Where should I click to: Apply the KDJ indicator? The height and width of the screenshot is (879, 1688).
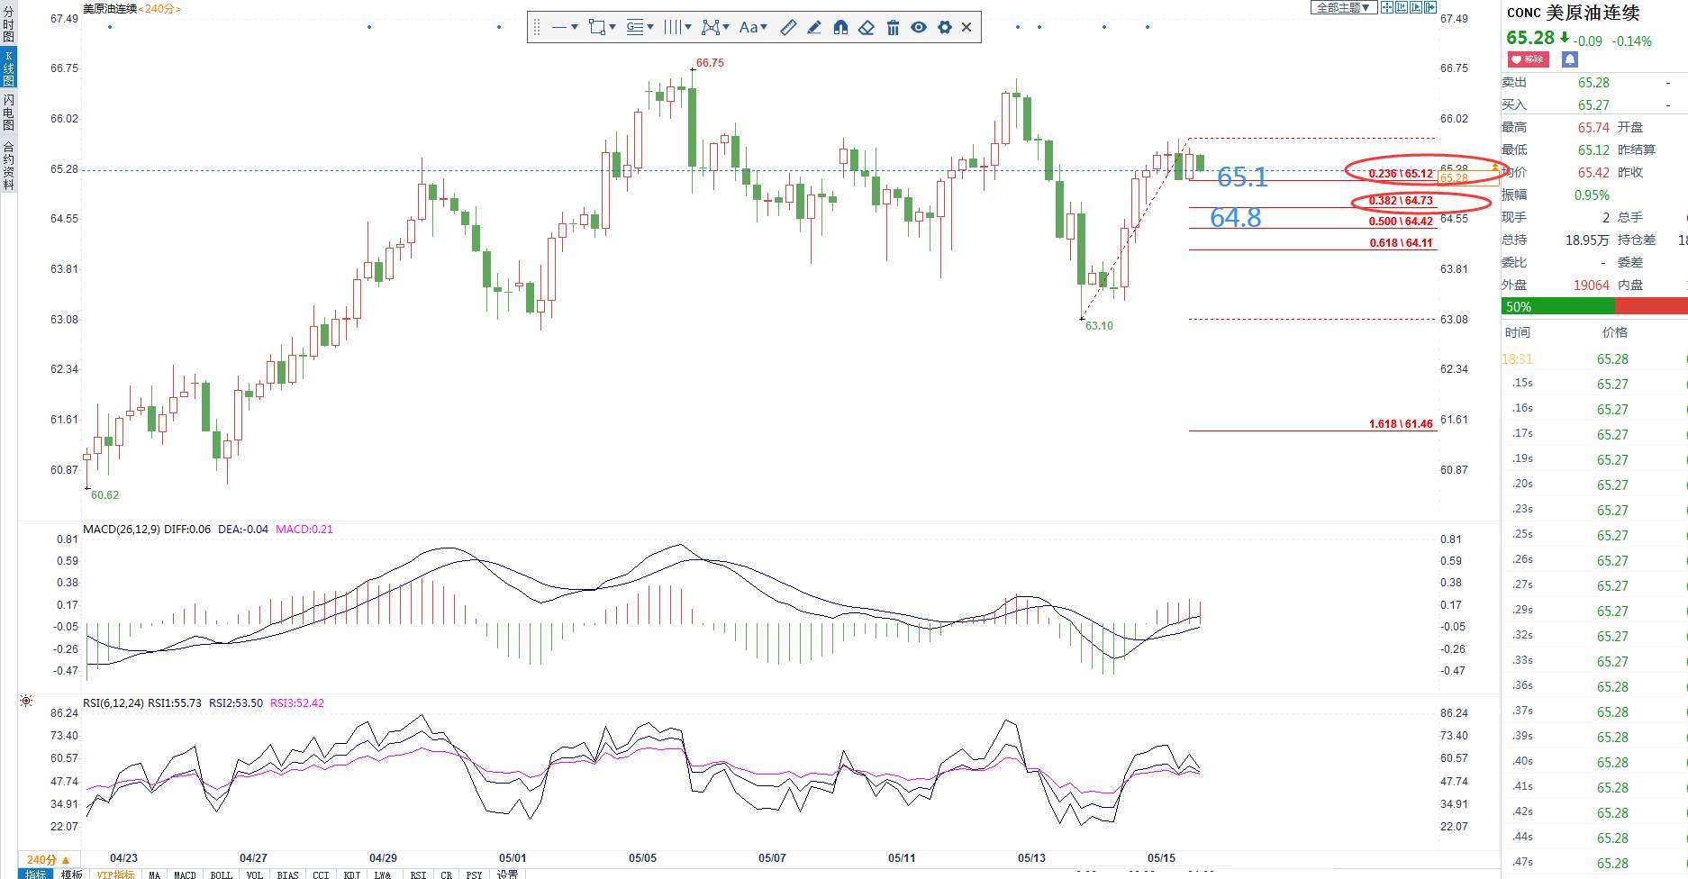(x=353, y=874)
